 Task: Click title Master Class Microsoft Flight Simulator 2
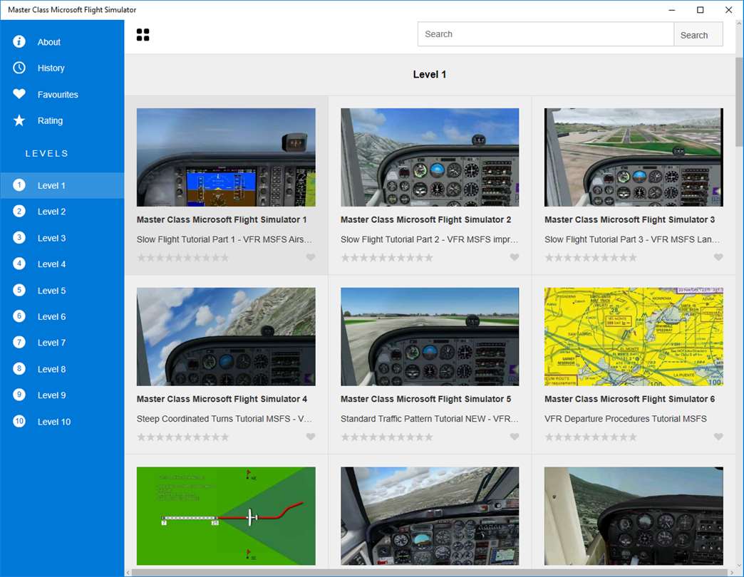tap(425, 219)
